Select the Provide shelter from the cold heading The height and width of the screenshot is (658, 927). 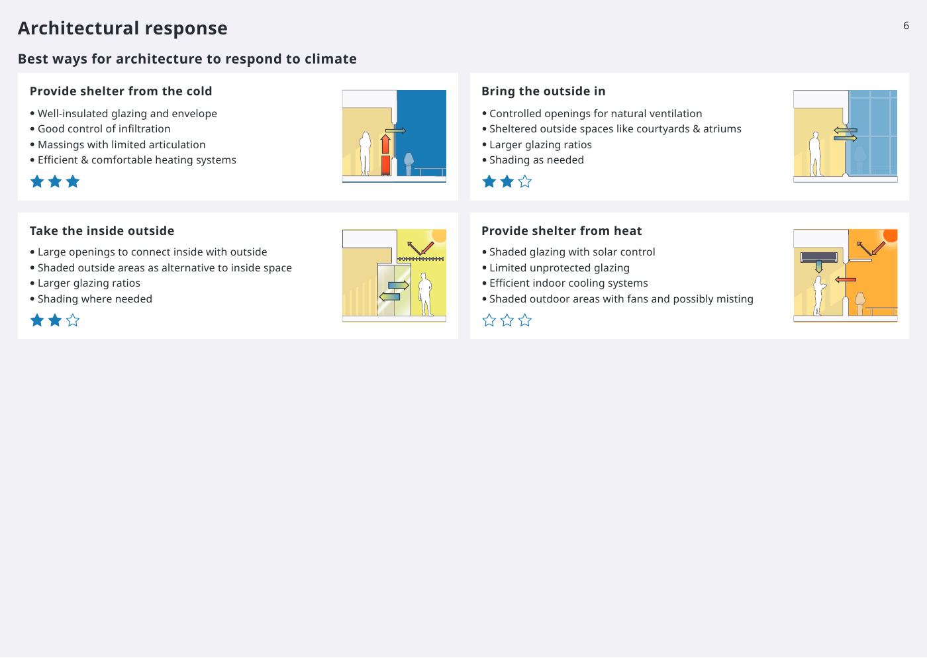121,91
